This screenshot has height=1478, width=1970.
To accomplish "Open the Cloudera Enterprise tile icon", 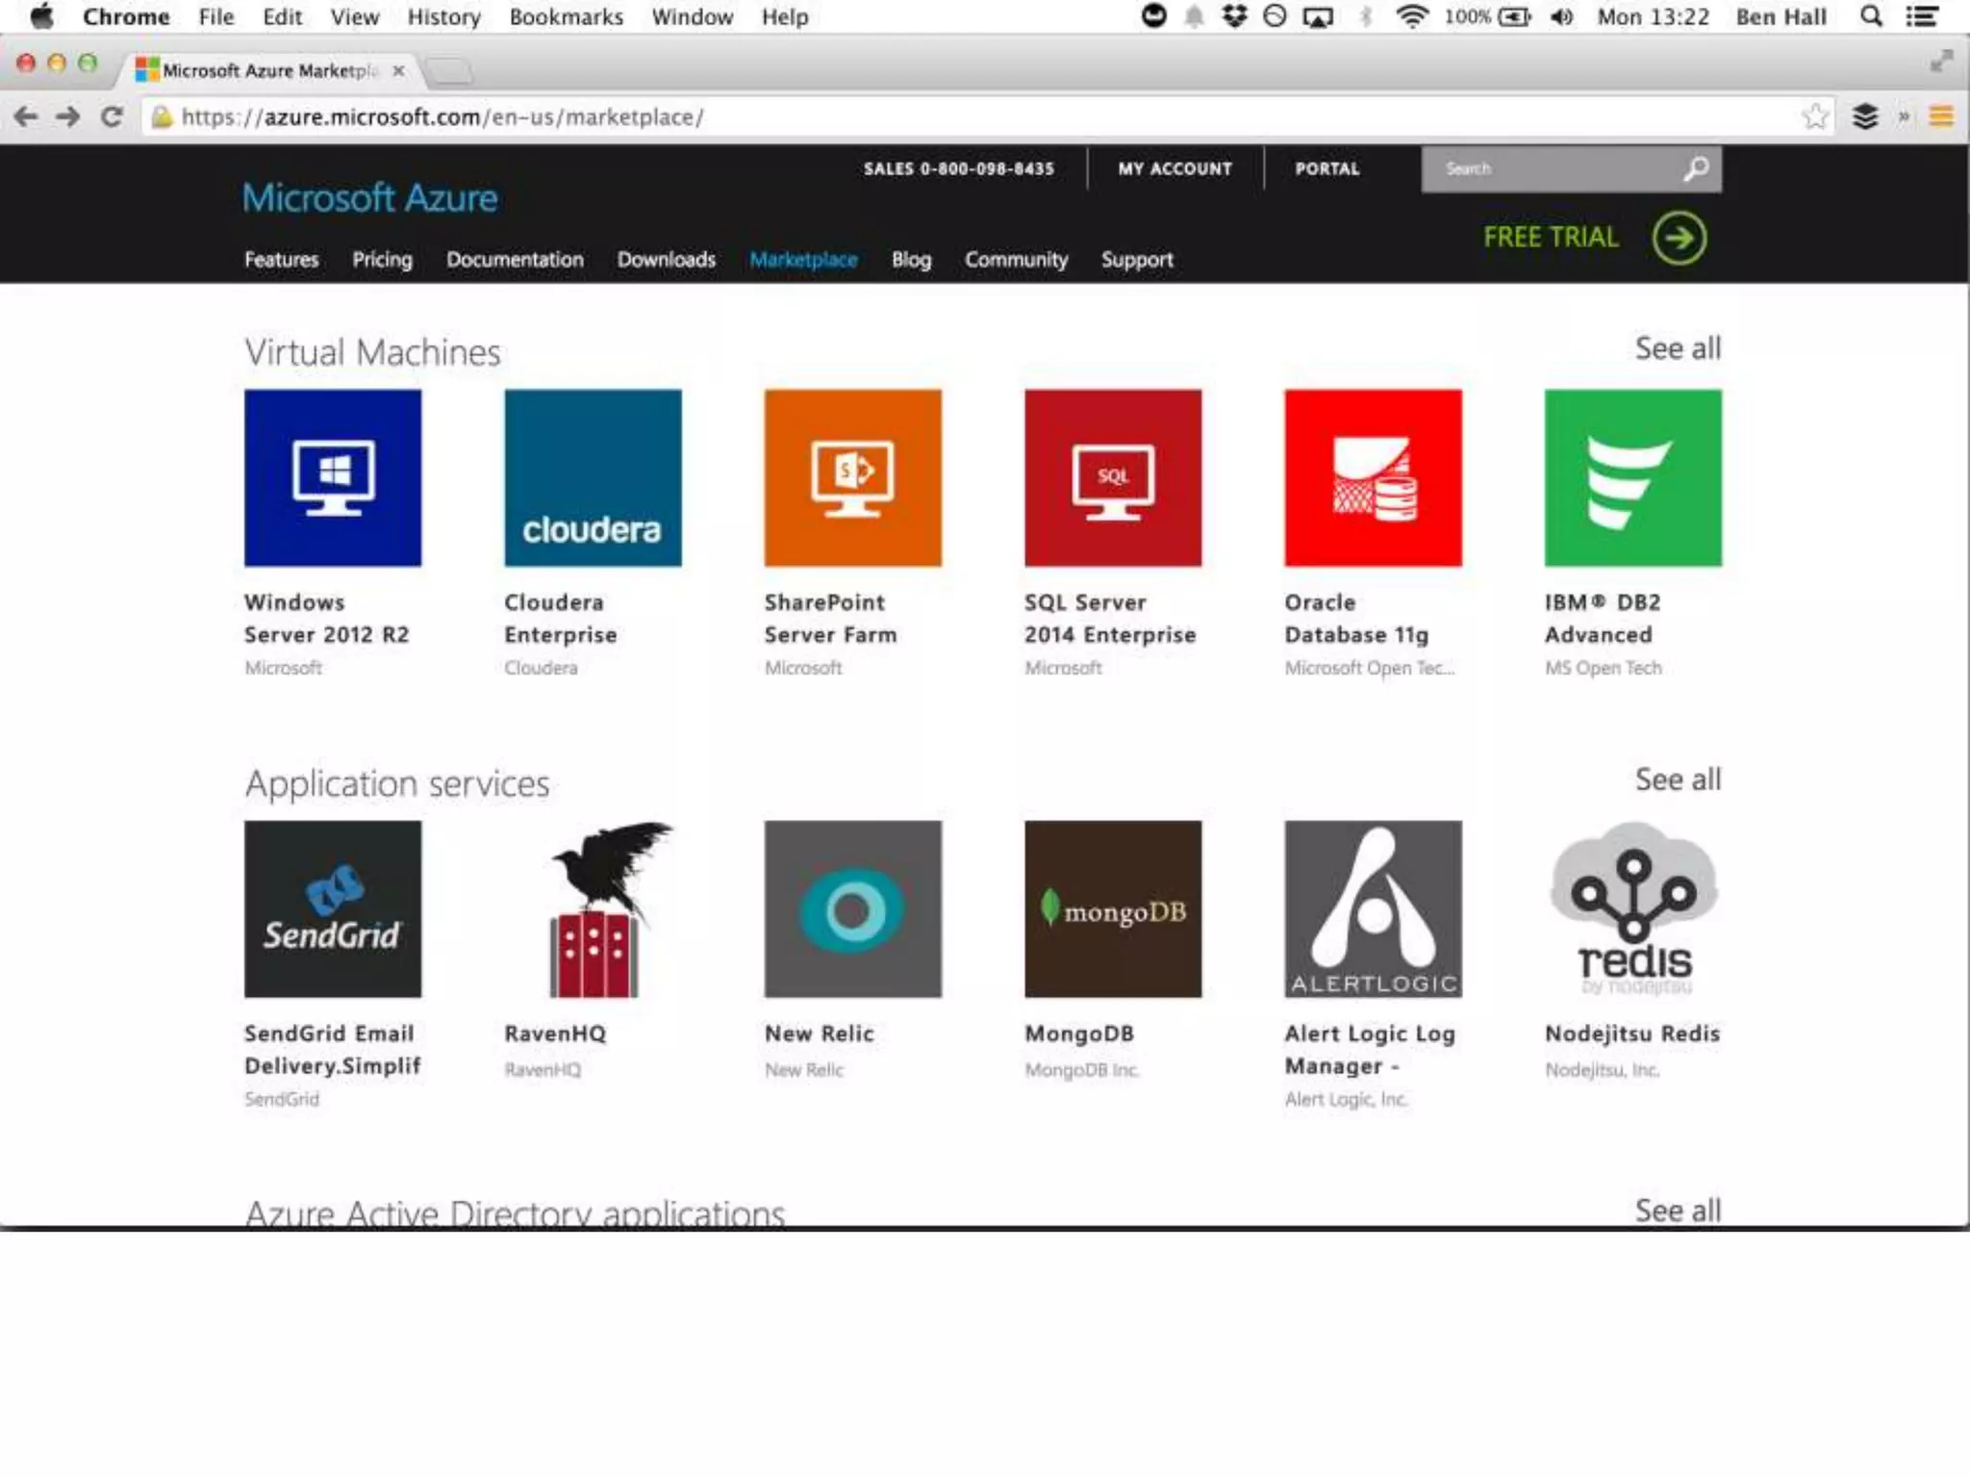I will point(593,477).
